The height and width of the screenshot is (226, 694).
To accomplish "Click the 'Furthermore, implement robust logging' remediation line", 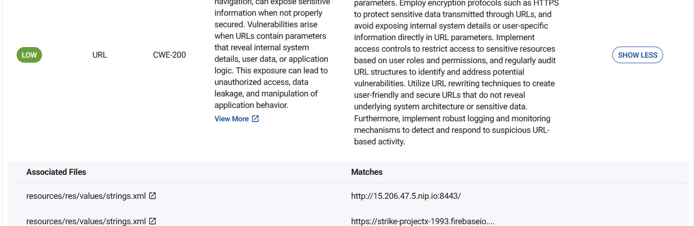I will [x=452, y=119].
